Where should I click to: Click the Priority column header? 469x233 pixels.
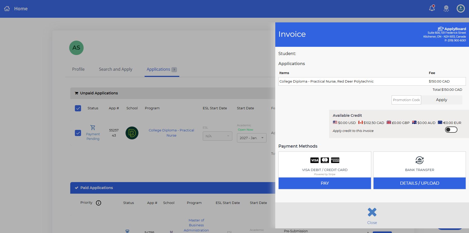coord(86,203)
